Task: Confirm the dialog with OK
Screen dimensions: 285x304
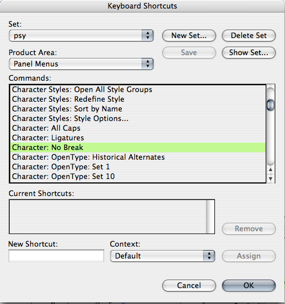Action: [249, 285]
